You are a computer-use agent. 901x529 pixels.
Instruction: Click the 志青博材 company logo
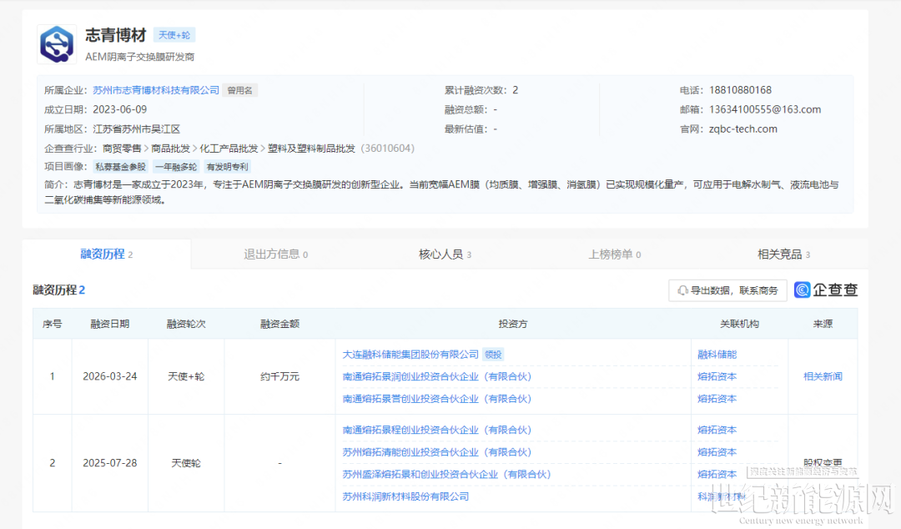pyautogui.click(x=57, y=45)
